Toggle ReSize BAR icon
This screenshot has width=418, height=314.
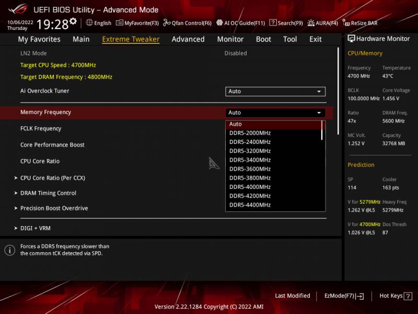coord(346,23)
